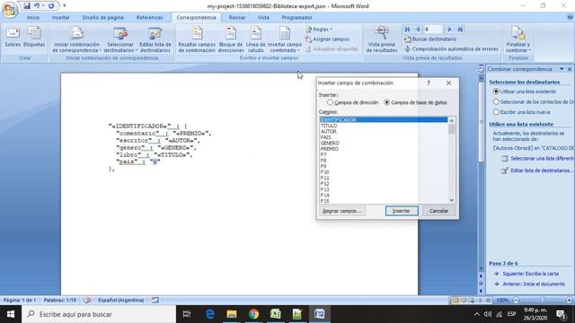575x323 pixels.
Task: Insert Bloque de direcciones
Action: [x=231, y=39]
